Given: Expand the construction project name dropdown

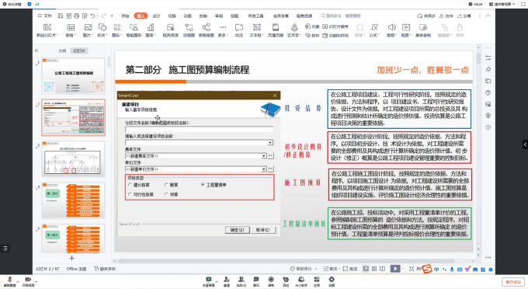Looking at the screenshot, I should pyautogui.click(x=270, y=142).
